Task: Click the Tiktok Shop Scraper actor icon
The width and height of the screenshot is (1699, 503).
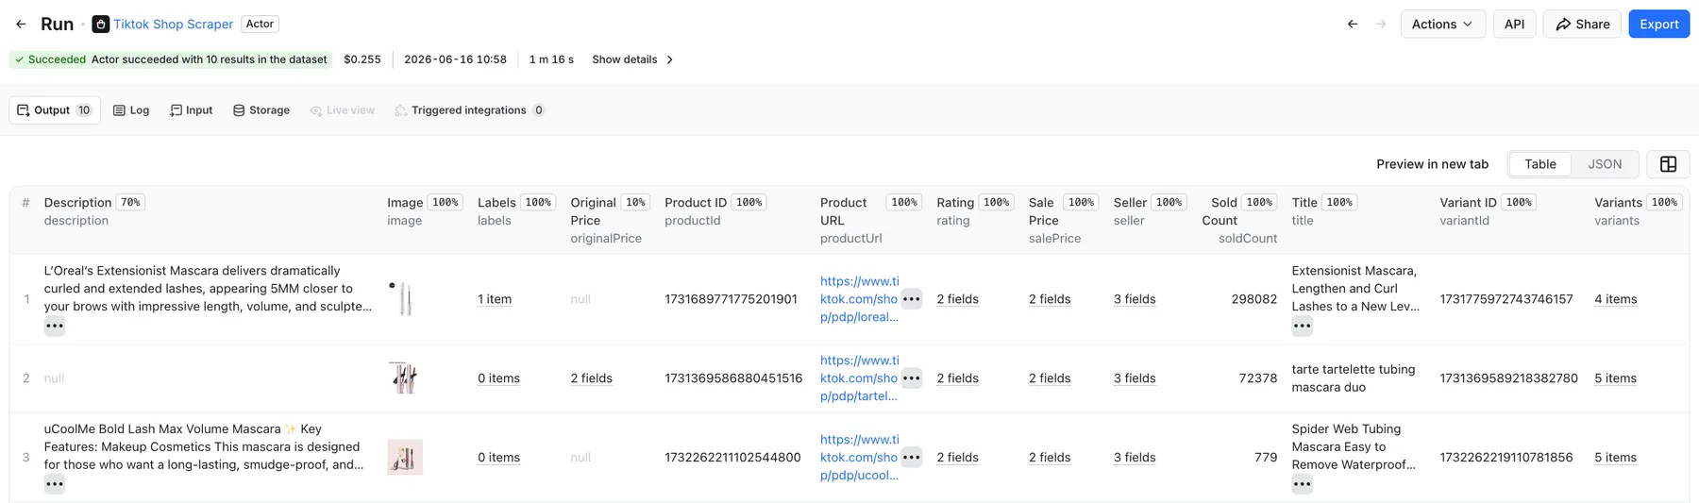Action: pos(100,25)
